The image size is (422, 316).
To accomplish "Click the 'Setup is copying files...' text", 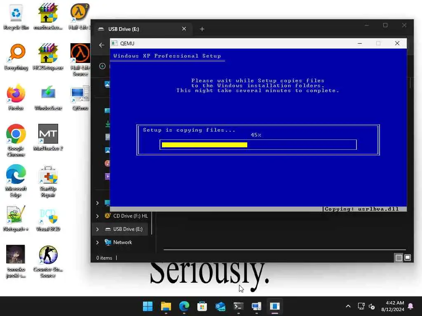I will pos(189,130).
